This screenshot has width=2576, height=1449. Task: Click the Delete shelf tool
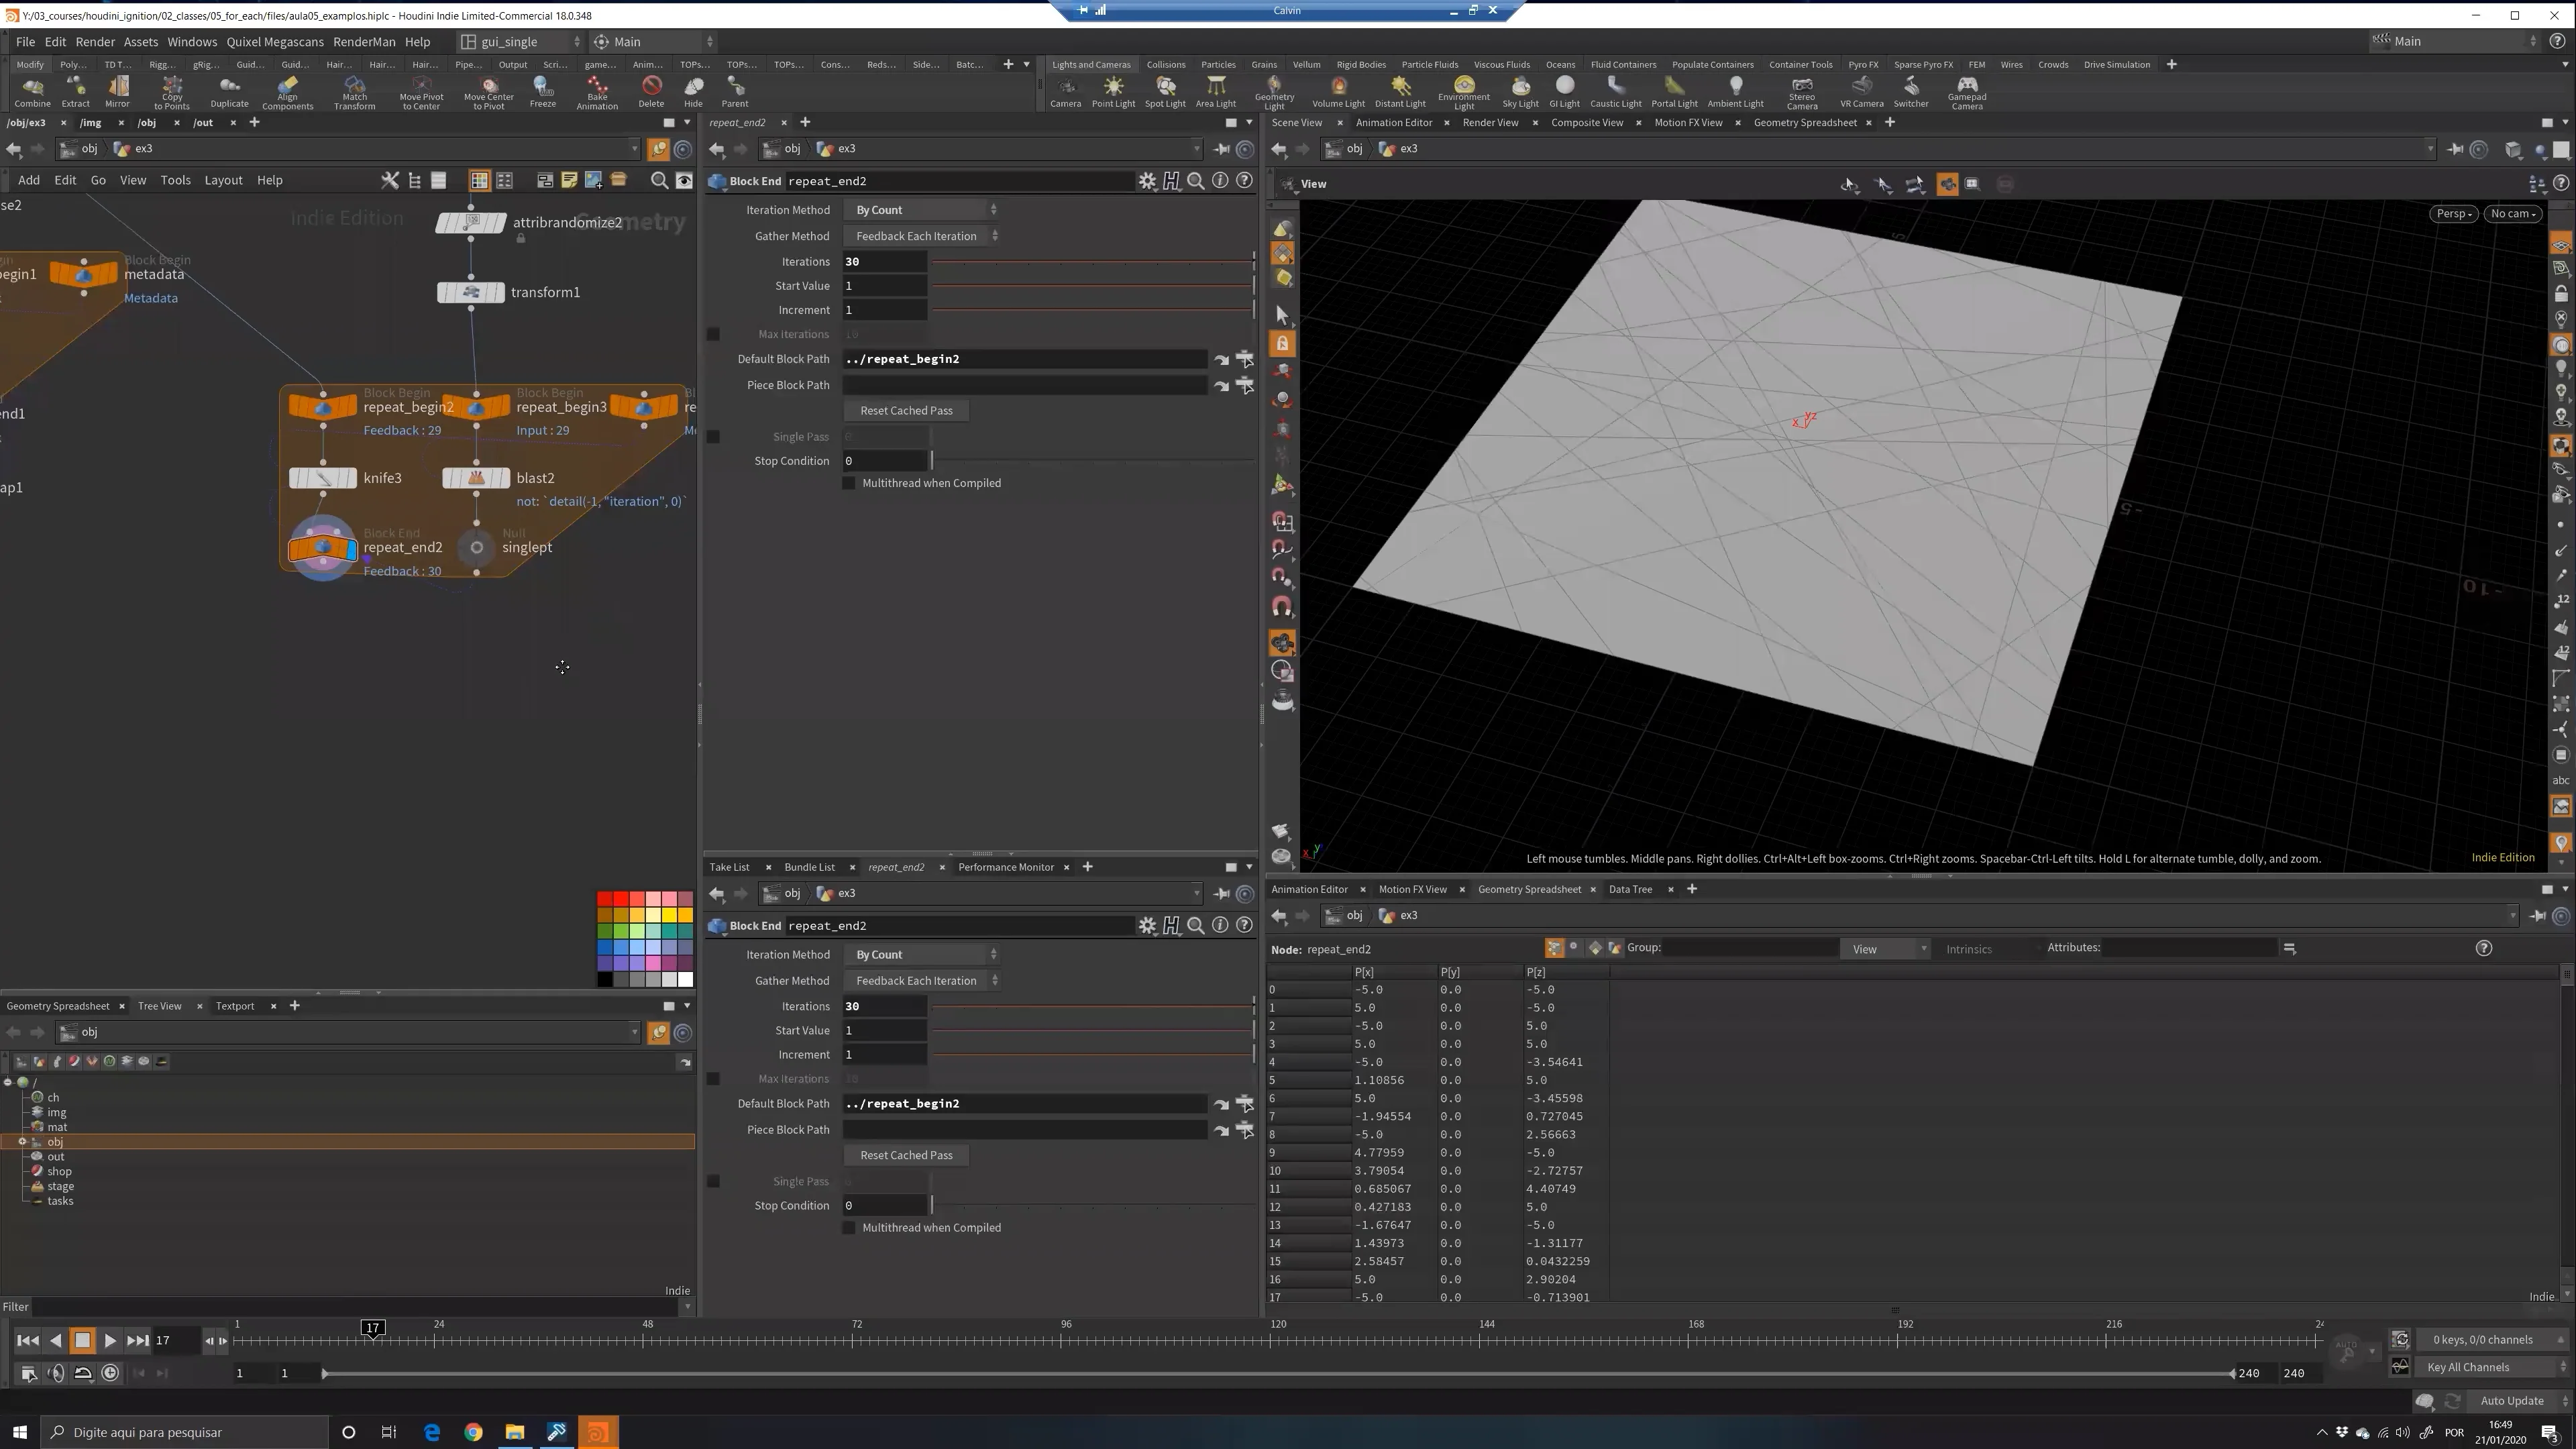651,91
